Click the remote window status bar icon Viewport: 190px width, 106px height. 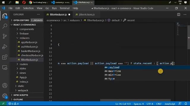tap(3, 104)
